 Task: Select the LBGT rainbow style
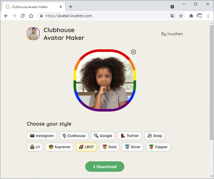[86, 147]
